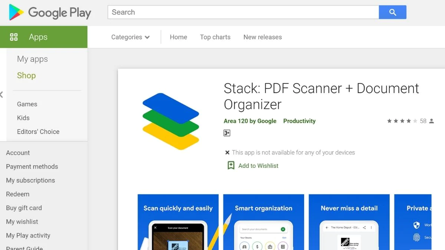Click the Stack app logo icon
This screenshot has width=445, height=250.
pyautogui.click(x=171, y=121)
